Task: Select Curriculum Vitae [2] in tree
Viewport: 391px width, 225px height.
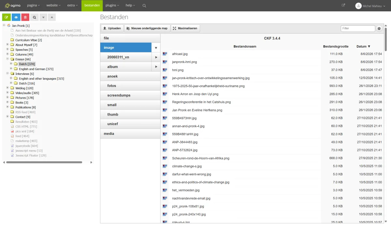Action: [x=28, y=40]
